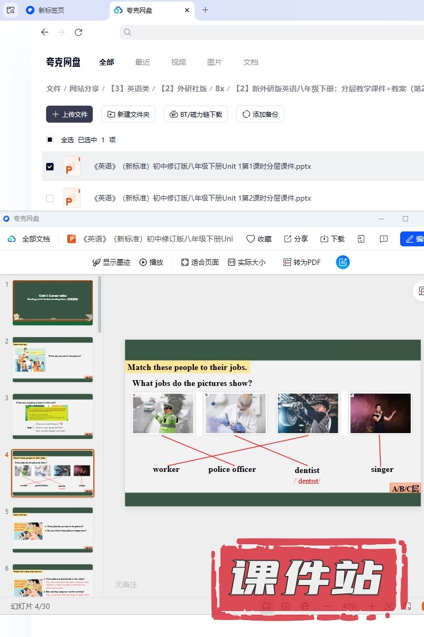Toggle the 全选 select-all checkbox
Screen dimensions: 424x637
[x=50, y=140]
